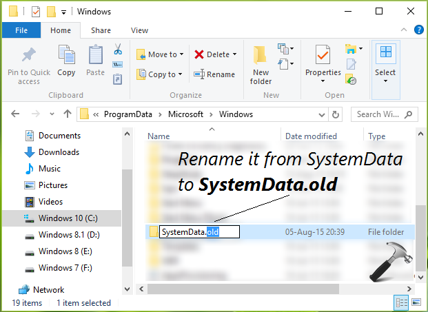Click the Back navigation arrow
This screenshot has height=312, width=428.
[15, 114]
